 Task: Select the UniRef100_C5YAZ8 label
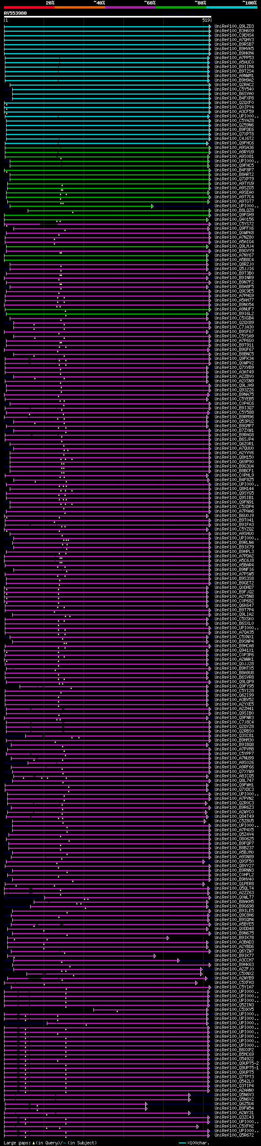point(234,120)
